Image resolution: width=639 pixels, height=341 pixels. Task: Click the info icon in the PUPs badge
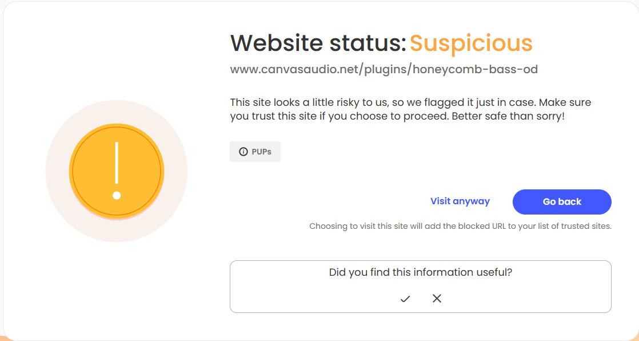[x=243, y=152]
